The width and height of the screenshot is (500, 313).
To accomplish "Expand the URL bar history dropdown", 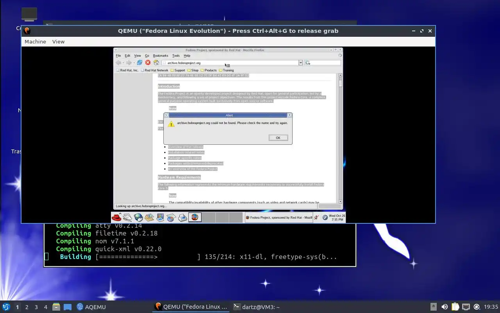I will tap(300, 63).
